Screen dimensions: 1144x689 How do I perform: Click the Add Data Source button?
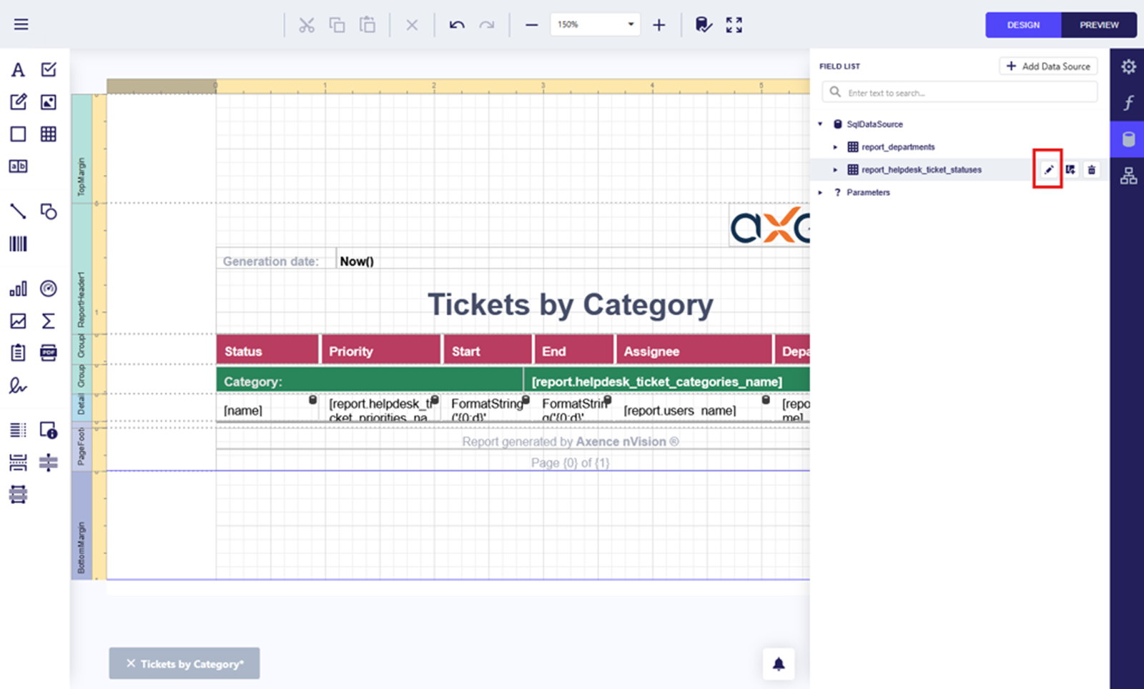(1048, 66)
